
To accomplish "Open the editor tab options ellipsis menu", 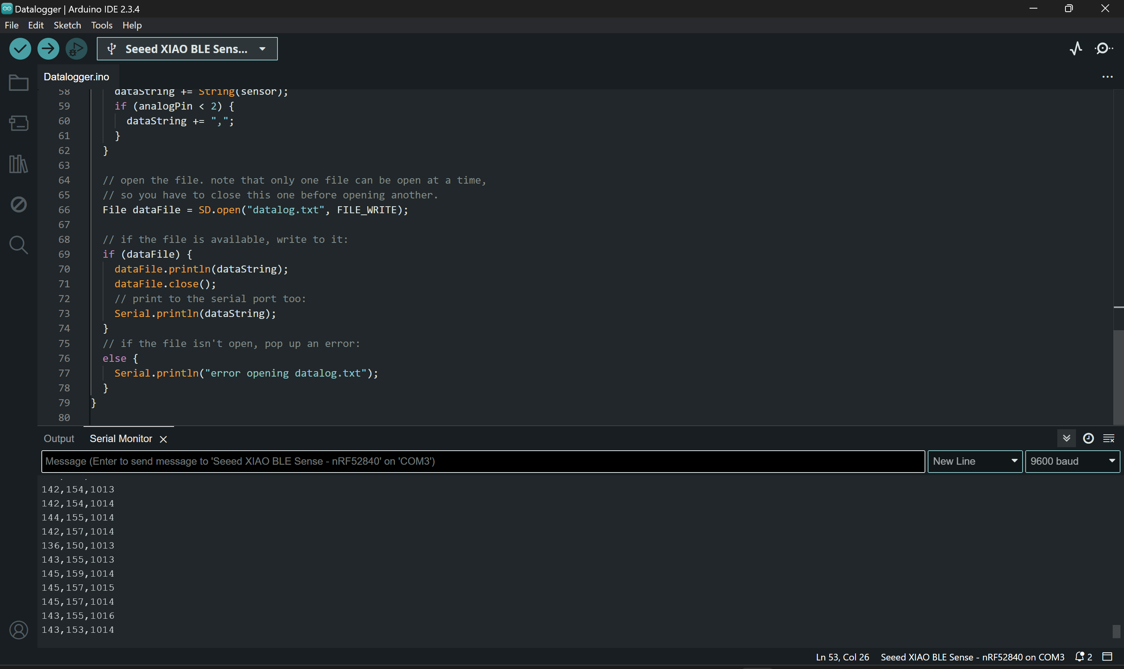I will [1108, 77].
